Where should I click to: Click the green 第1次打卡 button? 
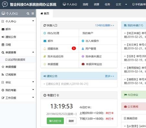(x=55, y=121)
